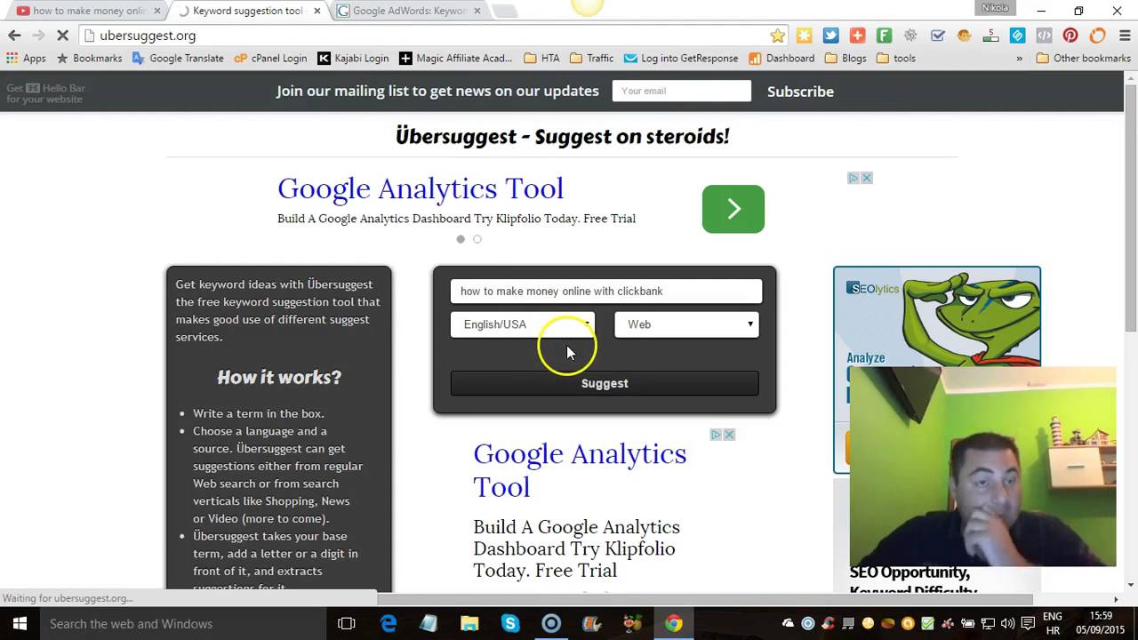Viewport: 1138px width, 640px height.
Task: Click the green arrow button on Klipfolio ad
Action: (x=733, y=209)
